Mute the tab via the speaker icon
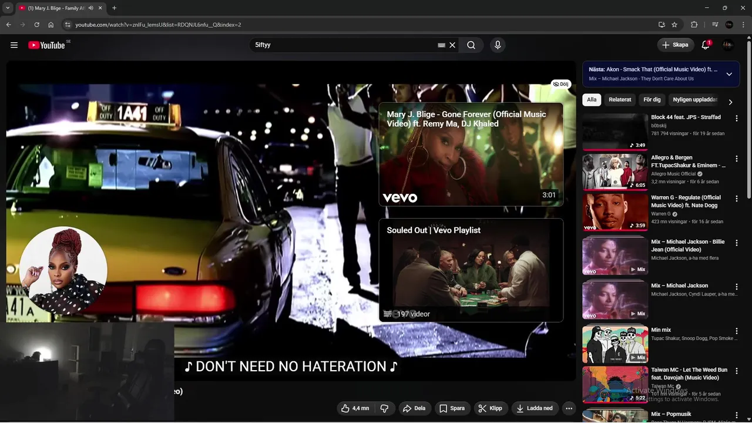Viewport: 752px width, 423px height. 90,8
